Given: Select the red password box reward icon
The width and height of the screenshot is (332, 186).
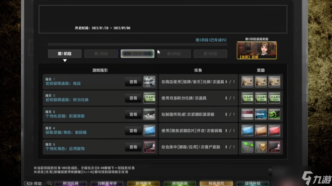Looking at the screenshot, I should pyautogui.click(x=274, y=131).
